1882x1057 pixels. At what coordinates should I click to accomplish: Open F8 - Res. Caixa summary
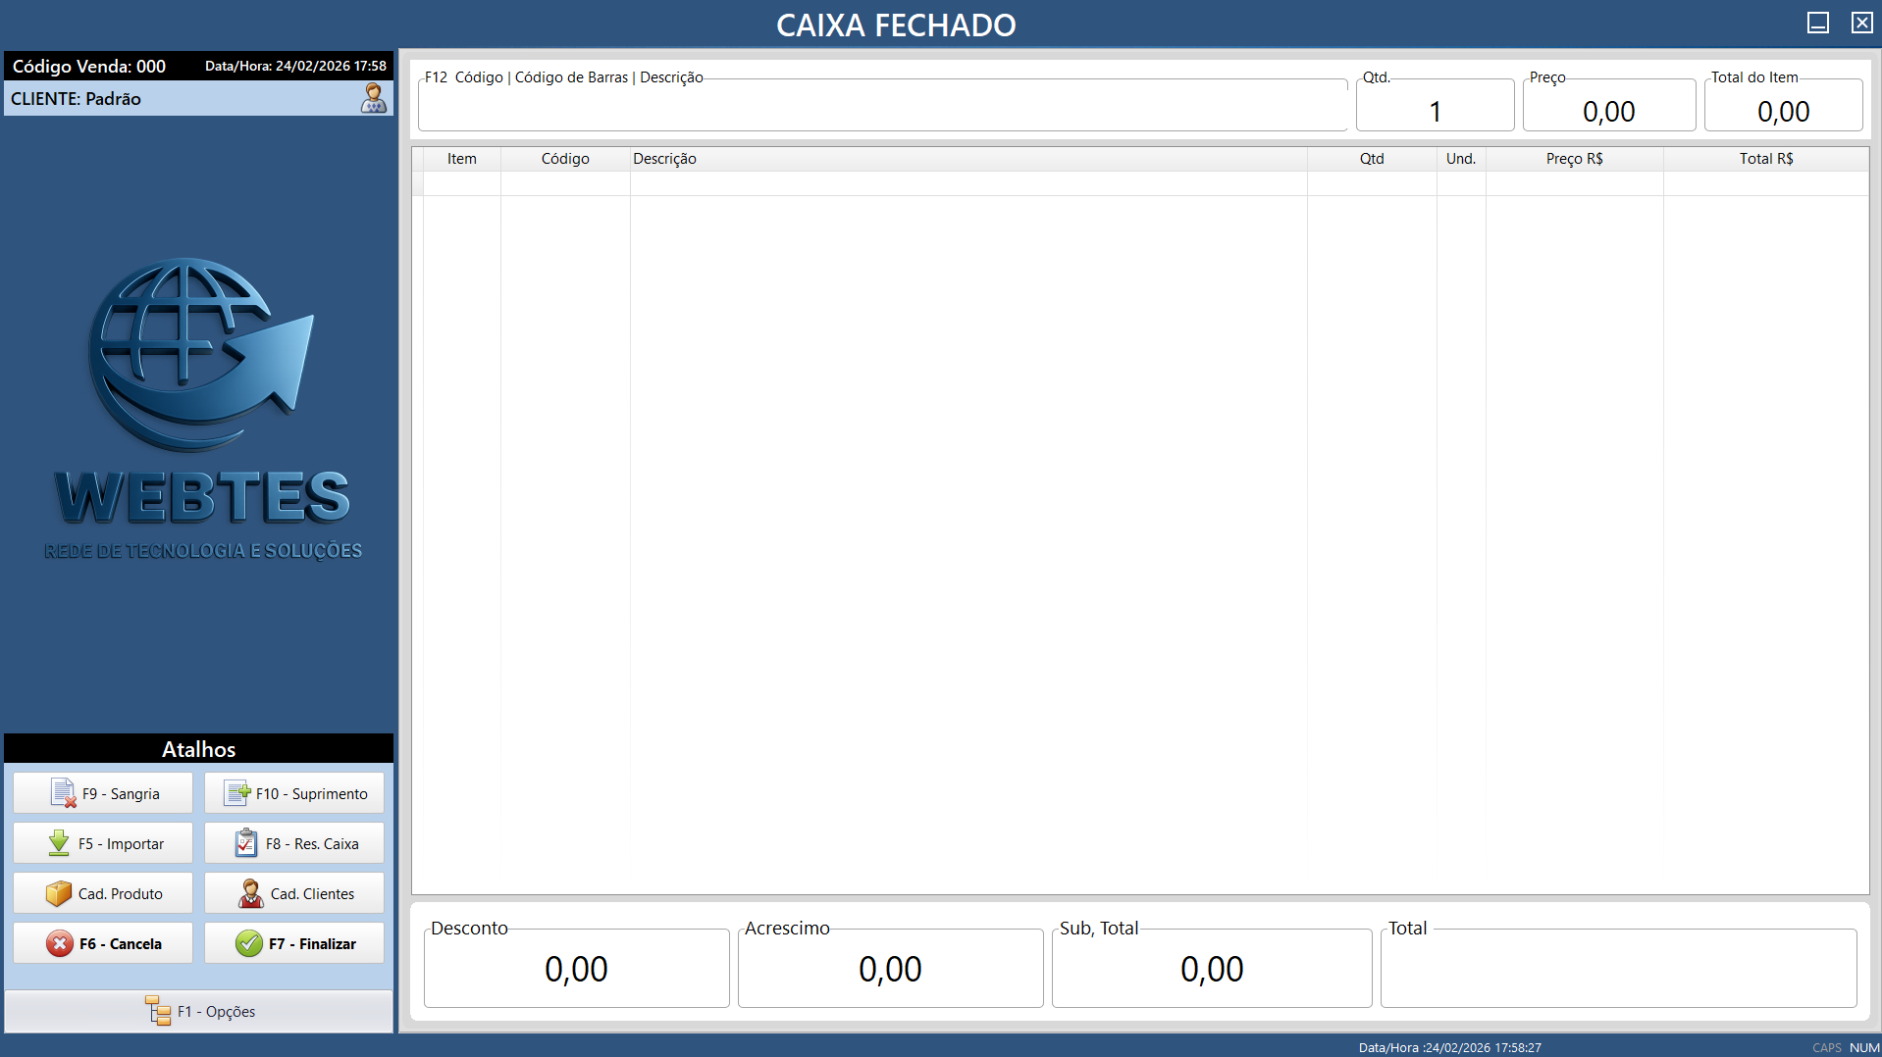(294, 843)
